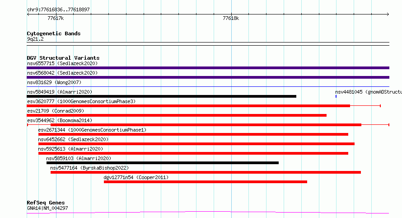Select the nsv6568042 purple variant bar
This screenshot has height=218, width=402.
(x=208, y=77)
